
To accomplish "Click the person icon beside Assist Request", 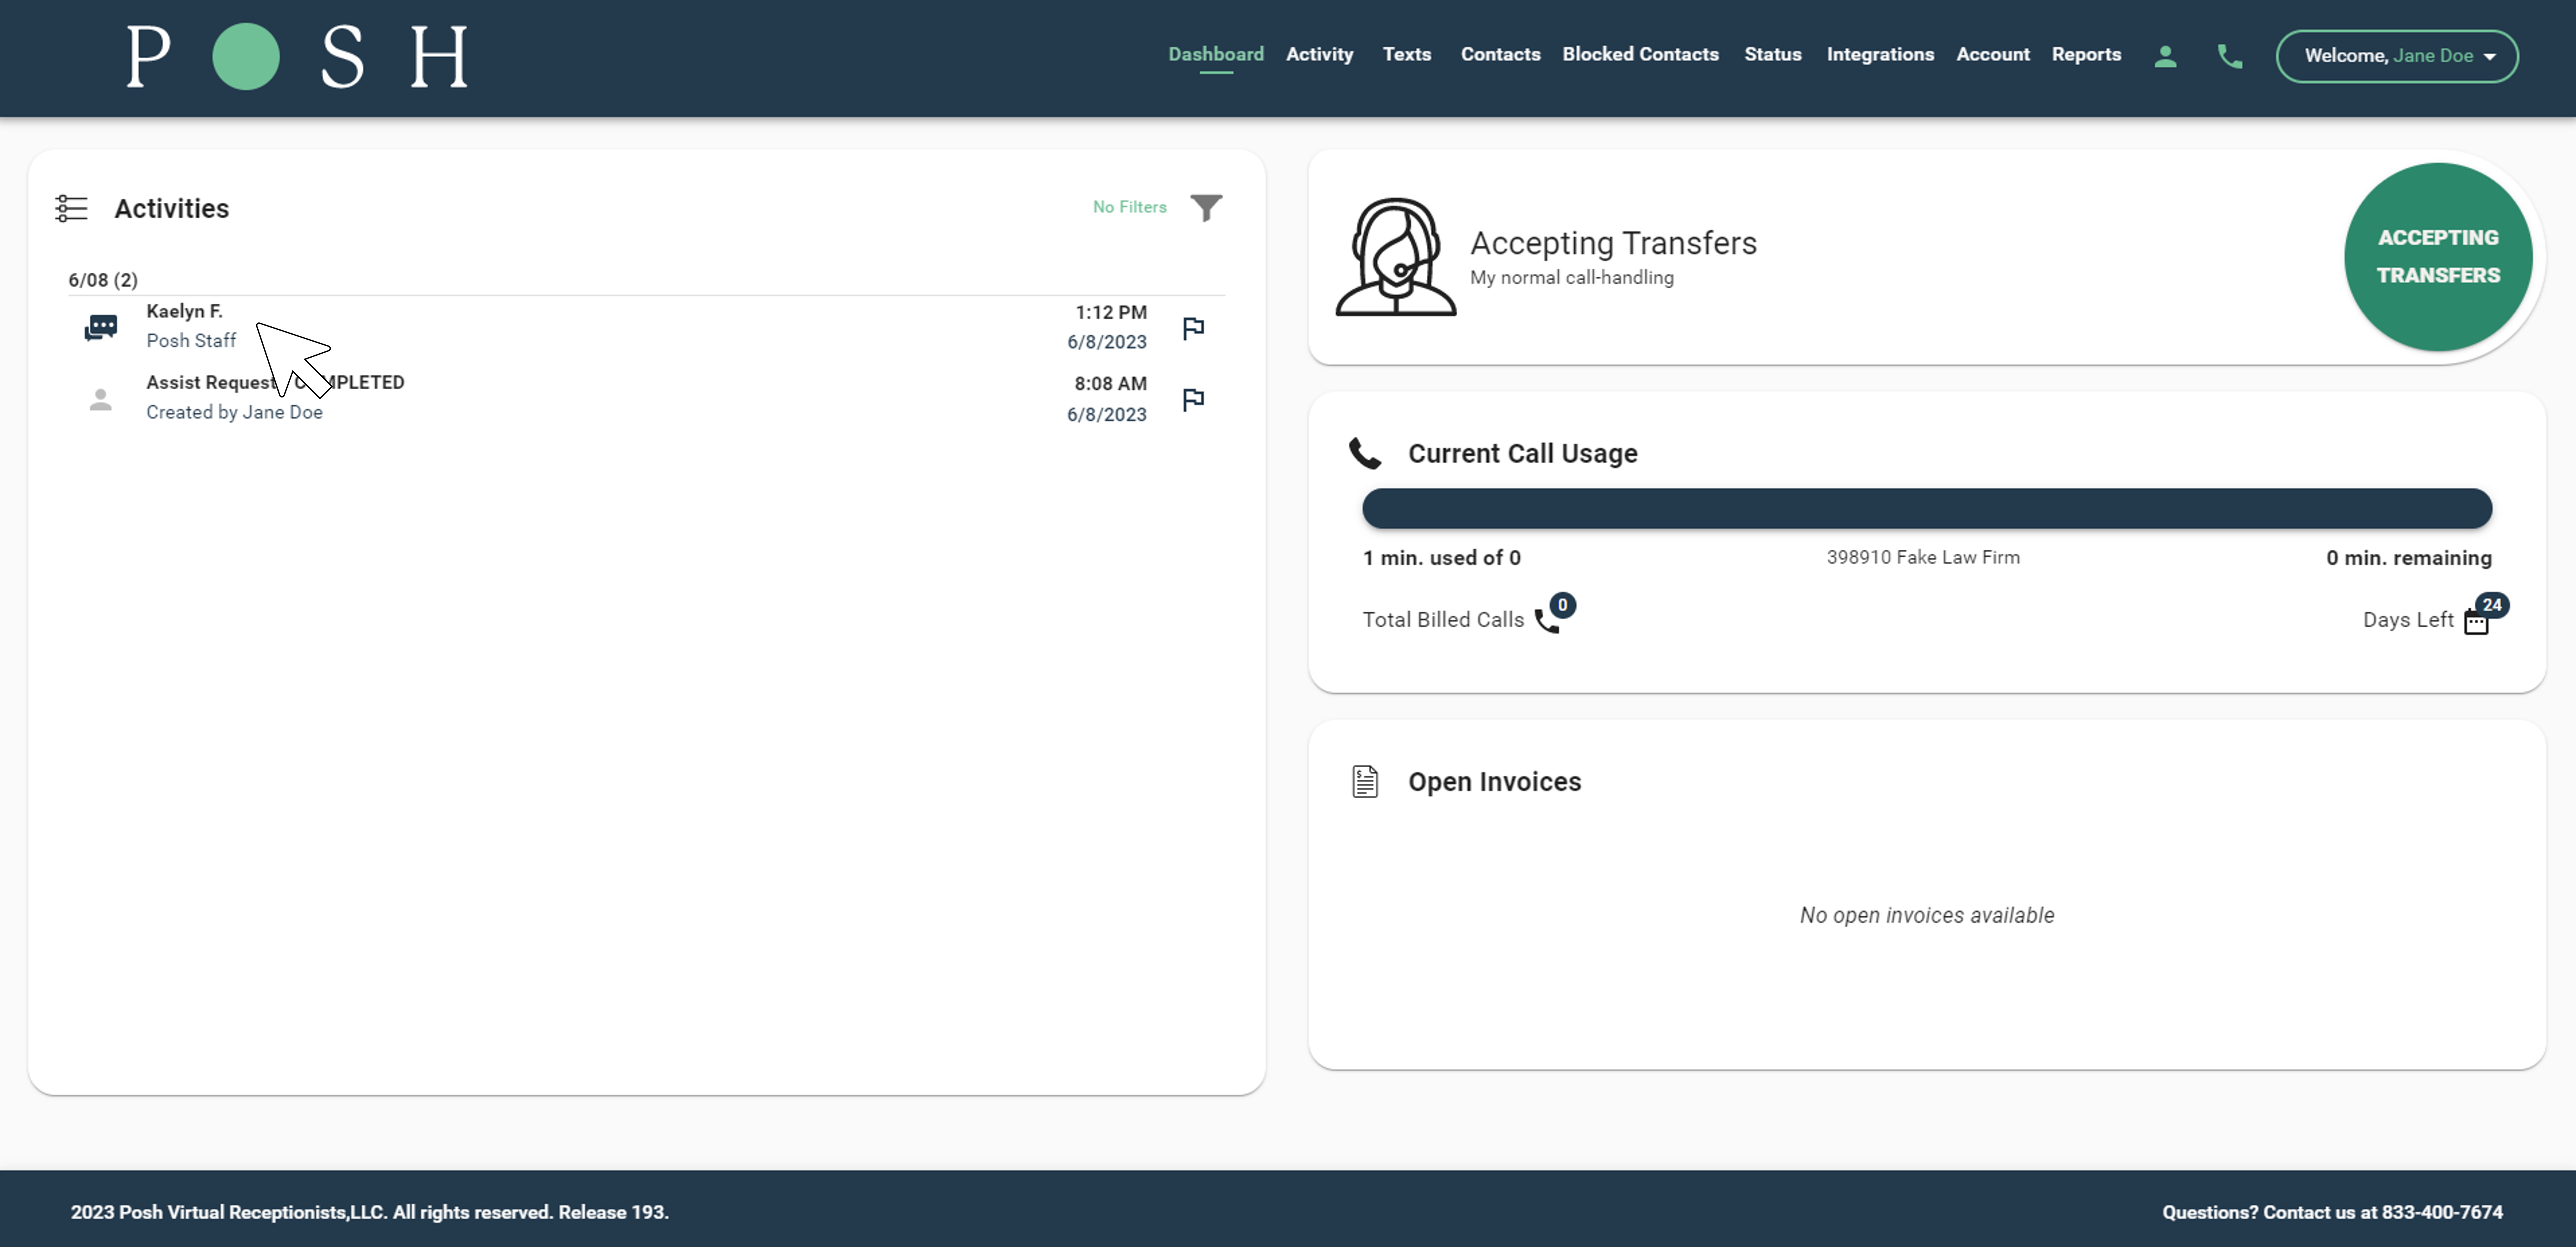I will tap(100, 399).
